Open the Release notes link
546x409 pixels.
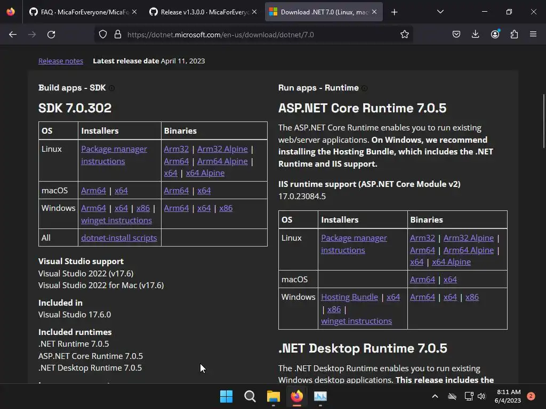[61, 61]
